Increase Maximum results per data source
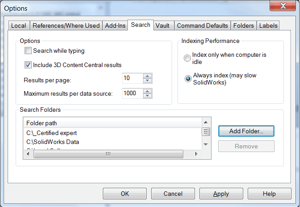The image size is (300, 207). pos(148,91)
